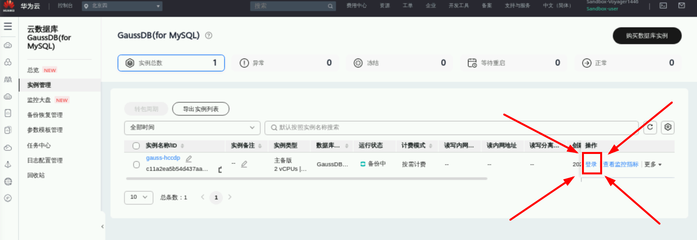Open 企业 in top bar

(431, 6)
